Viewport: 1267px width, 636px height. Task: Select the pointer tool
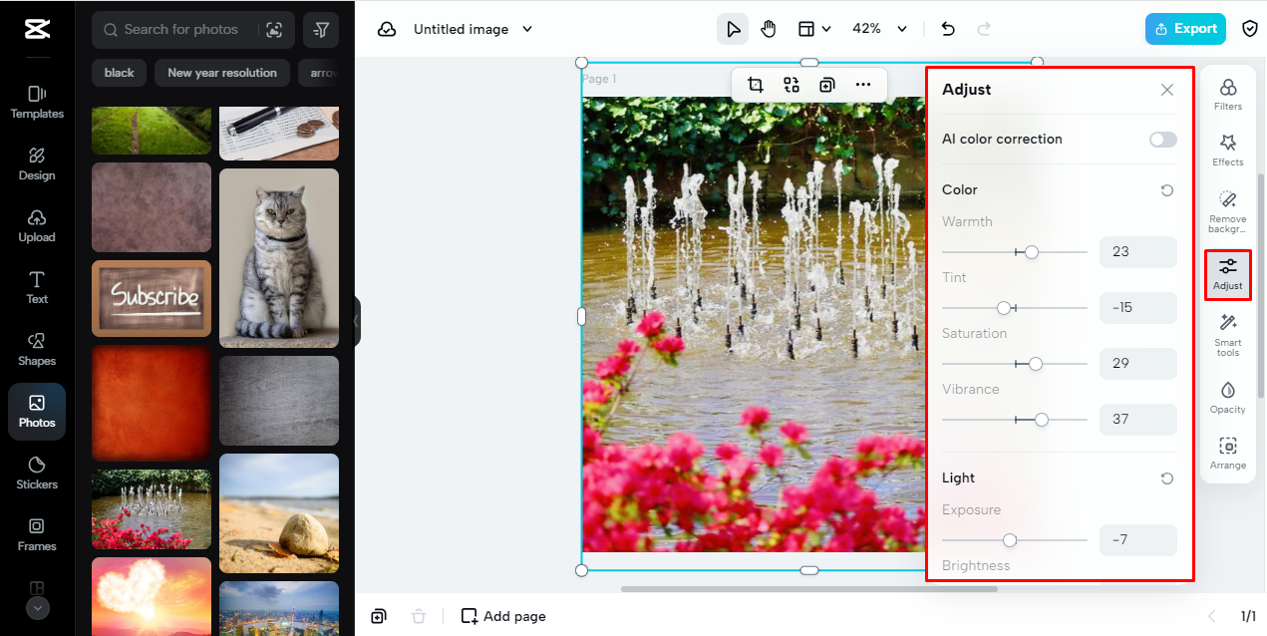pyautogui.click(x=733, y=29)
